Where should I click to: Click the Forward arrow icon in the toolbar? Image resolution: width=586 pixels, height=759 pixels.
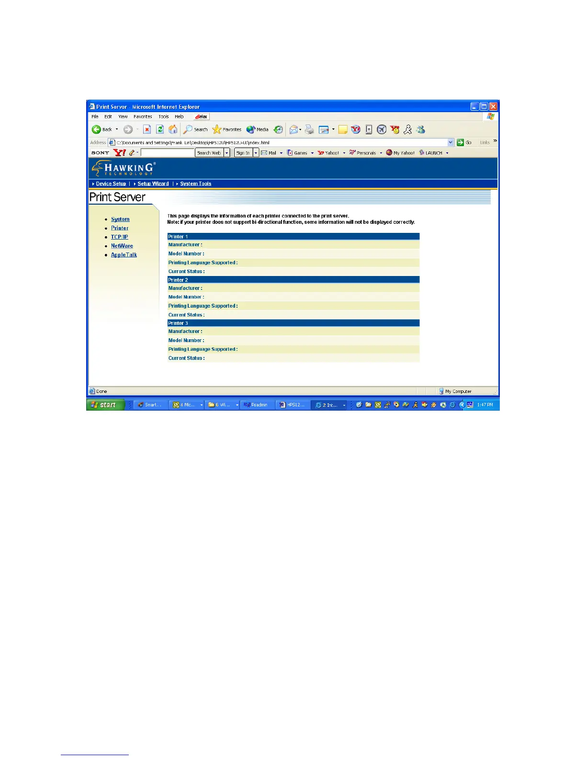click(x=128, y=129)
